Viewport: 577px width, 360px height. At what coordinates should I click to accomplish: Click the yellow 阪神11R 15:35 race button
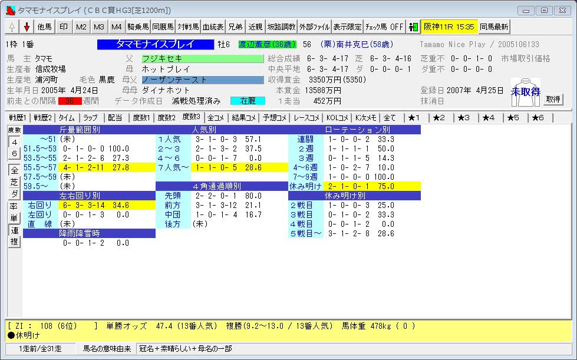point(449,27)
